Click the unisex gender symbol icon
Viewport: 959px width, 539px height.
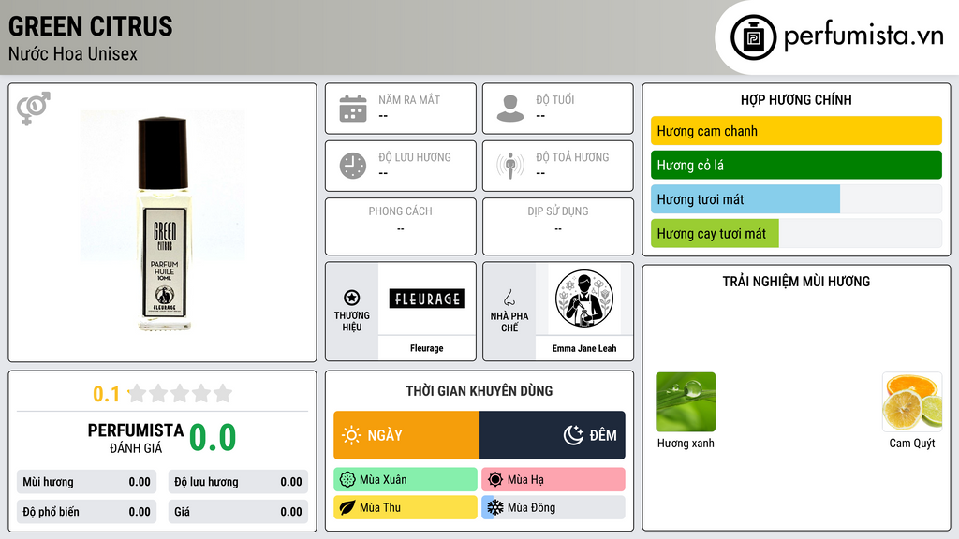(x=34, y=109)
